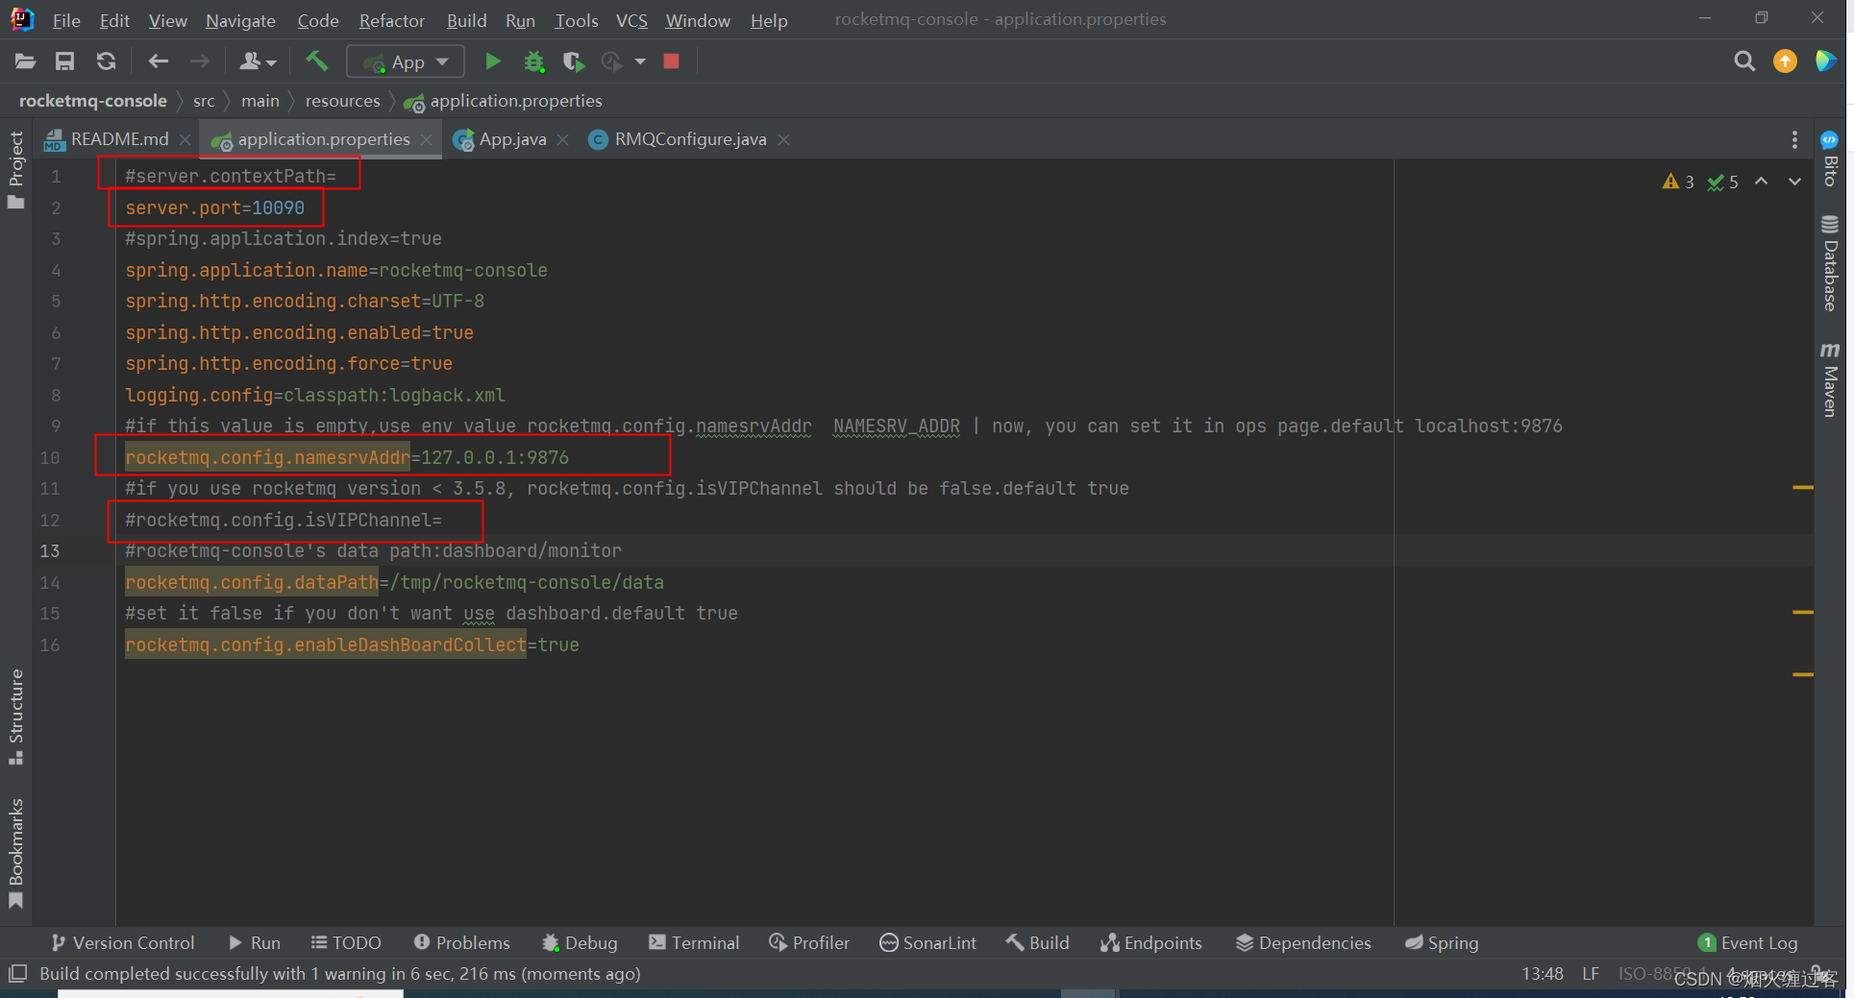Place cursor on server.port=10090 line
This screenshot has height=998, width=1854.
(x=214, y=207)
